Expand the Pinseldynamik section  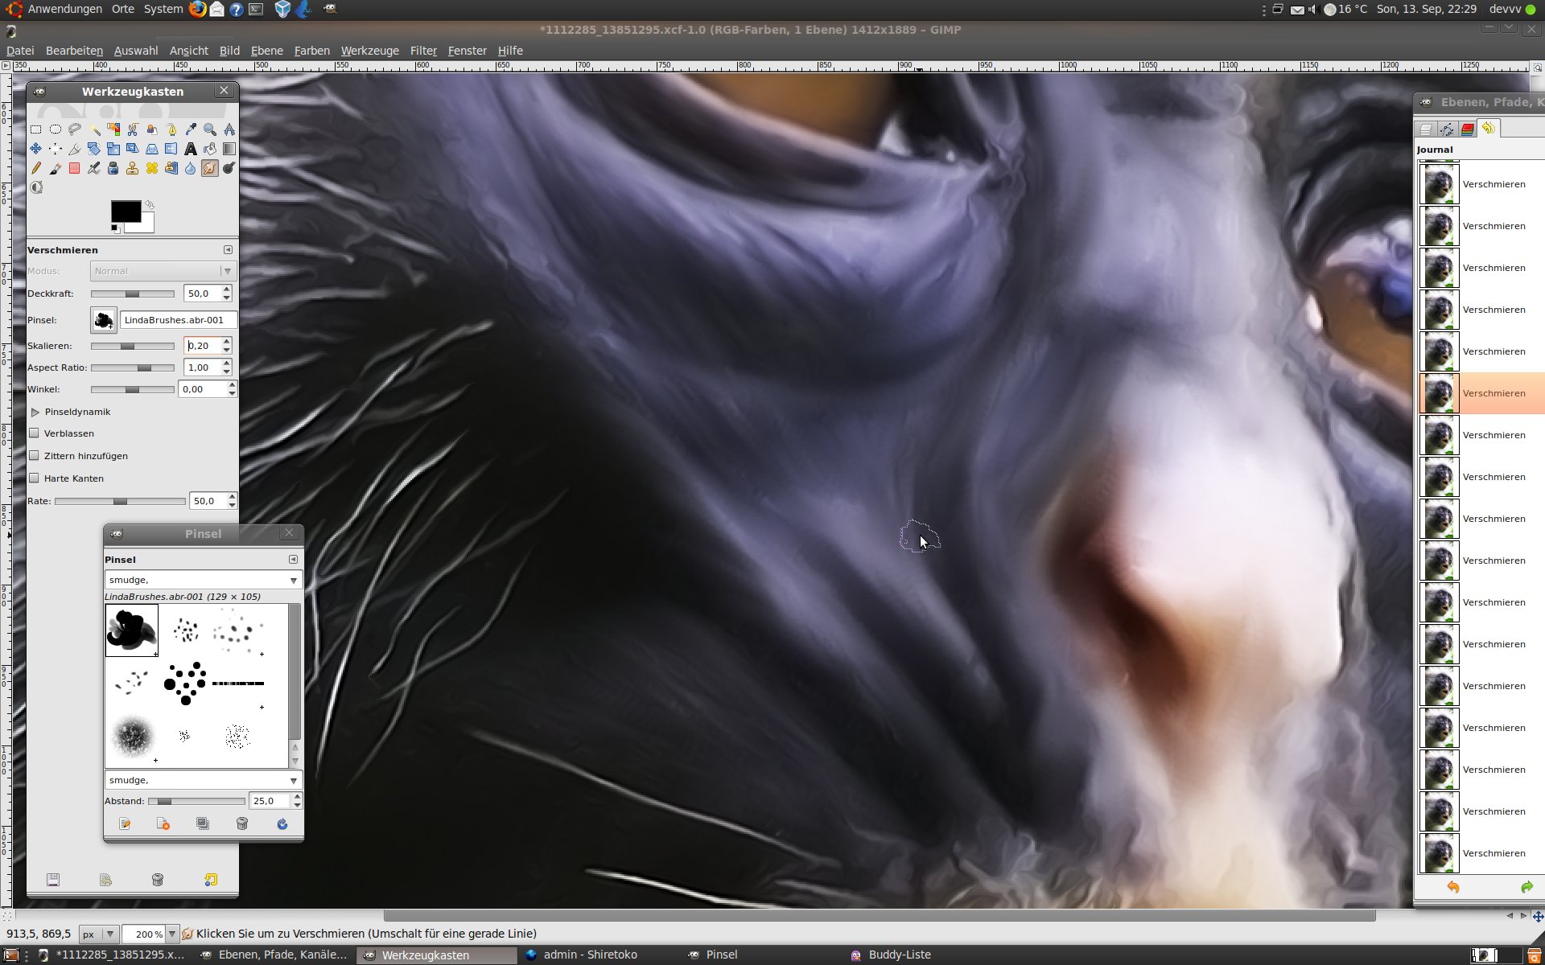pyautogui.click(x=35, y=412)
